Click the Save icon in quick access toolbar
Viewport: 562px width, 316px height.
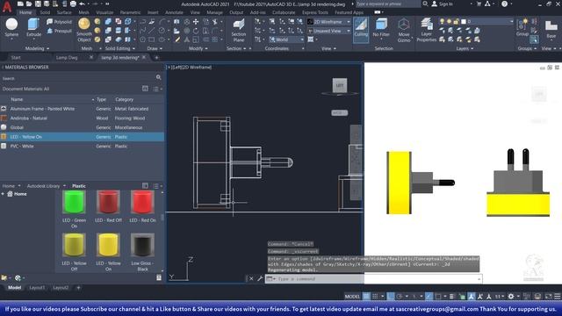click(x=38, y=4)
